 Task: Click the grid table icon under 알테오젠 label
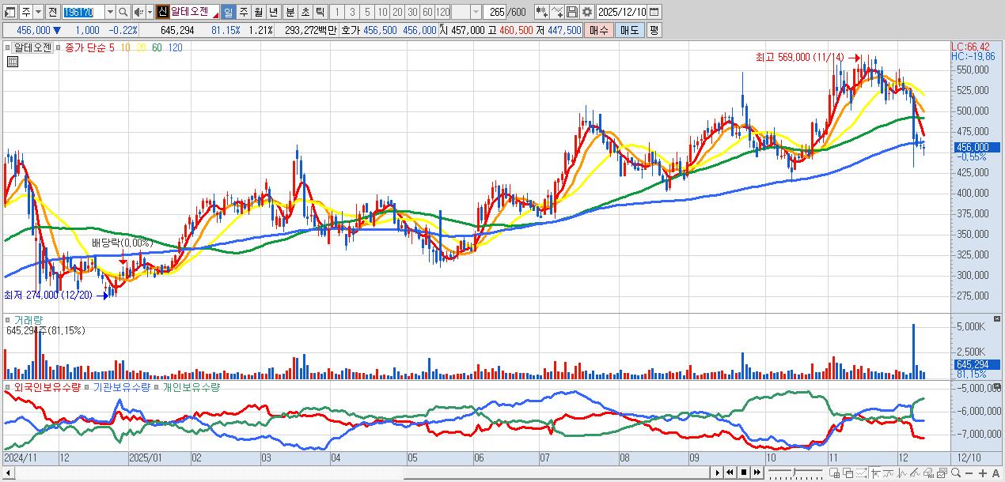12,61
